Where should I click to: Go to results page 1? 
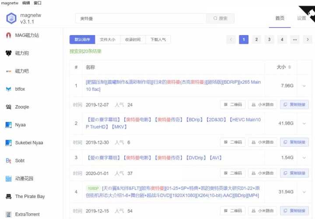pos(244,39)
